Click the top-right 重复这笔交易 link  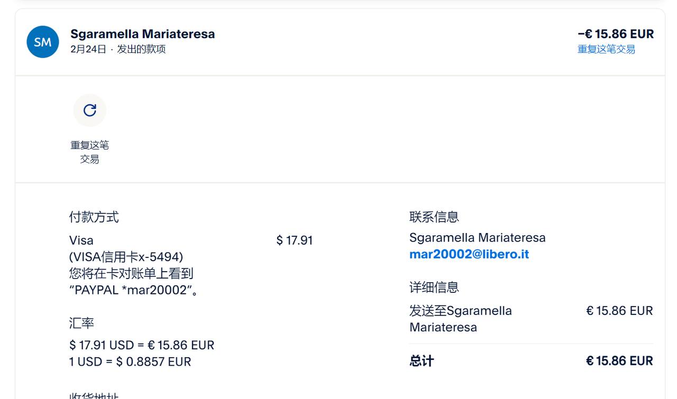(606, 49)
